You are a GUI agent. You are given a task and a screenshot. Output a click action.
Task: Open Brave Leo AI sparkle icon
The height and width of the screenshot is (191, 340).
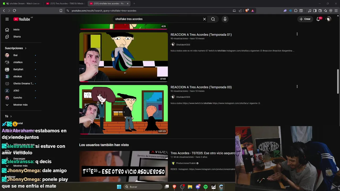[325, 11]
